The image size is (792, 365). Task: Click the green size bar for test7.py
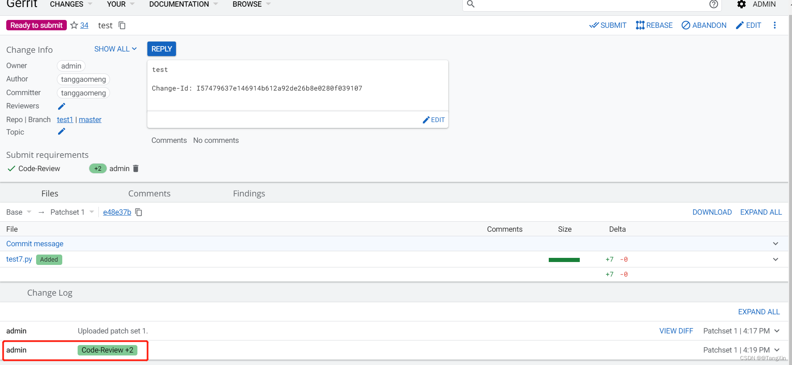564,260
